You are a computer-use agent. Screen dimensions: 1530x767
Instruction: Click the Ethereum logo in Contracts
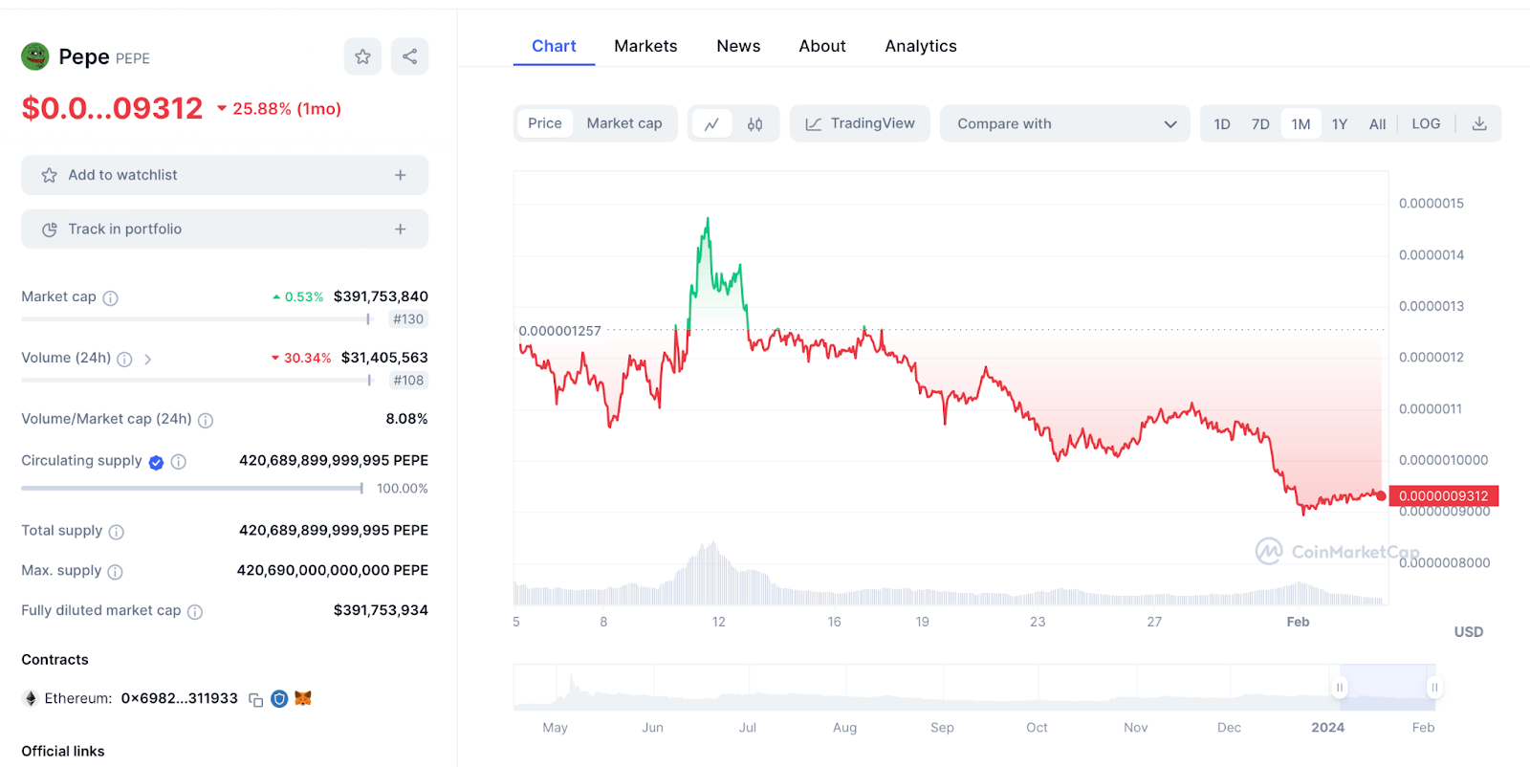[30, 699]
